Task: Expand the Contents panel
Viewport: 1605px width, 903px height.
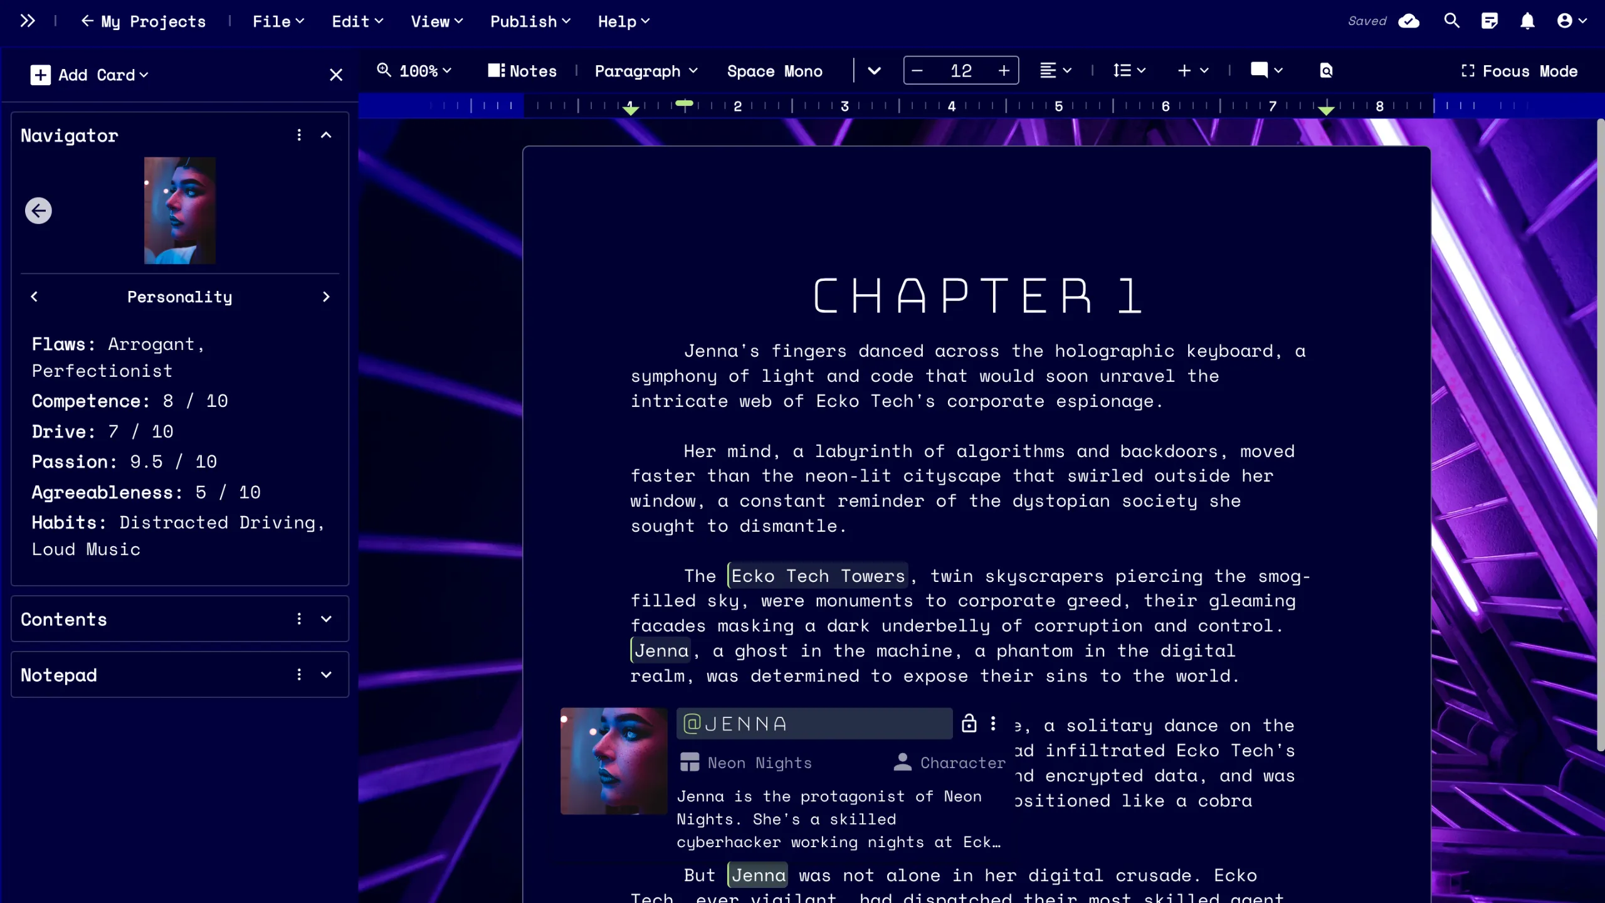Action: pos(326,619)
